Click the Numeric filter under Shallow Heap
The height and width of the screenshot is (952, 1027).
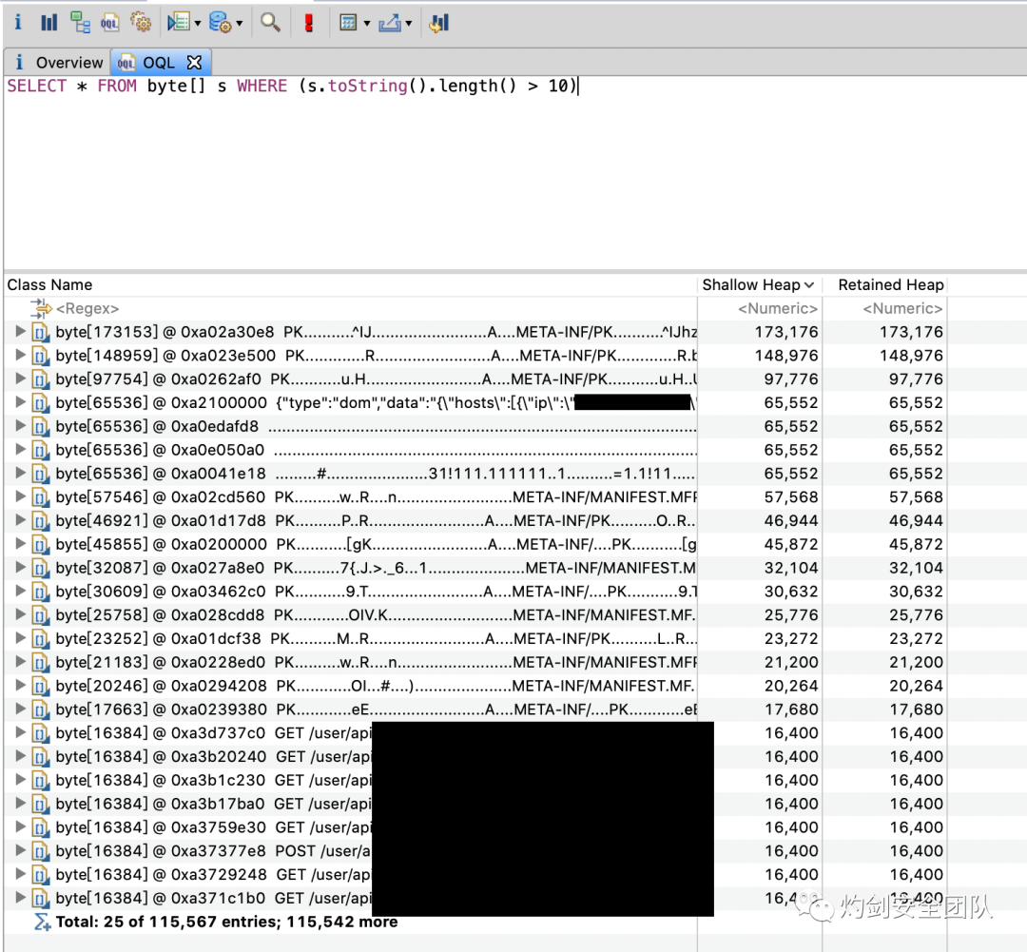pyautogui.click(x=778, y=308)
